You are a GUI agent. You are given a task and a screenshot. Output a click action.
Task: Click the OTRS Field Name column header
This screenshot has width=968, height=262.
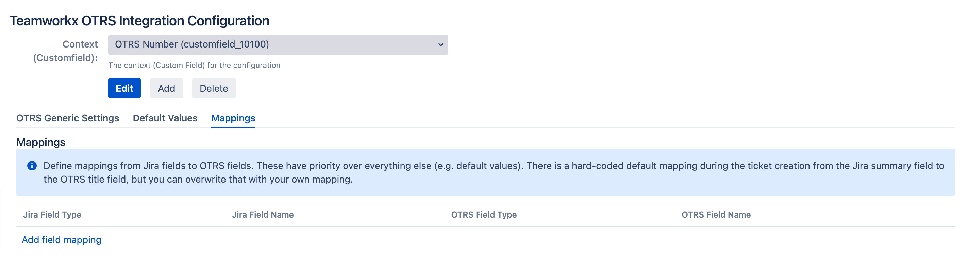coord(716,215)
